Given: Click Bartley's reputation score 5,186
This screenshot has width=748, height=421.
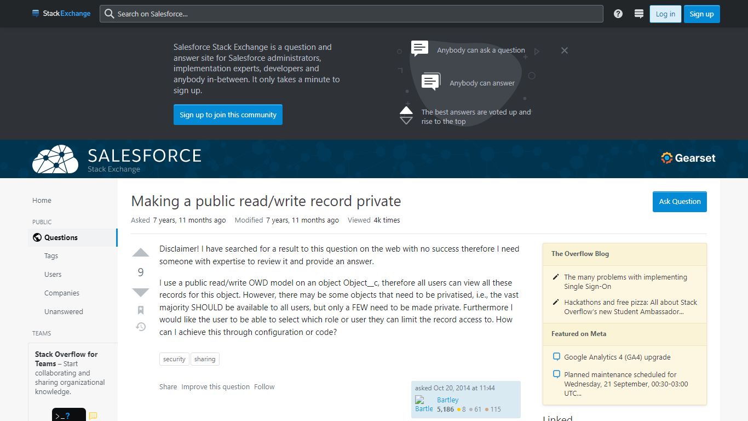Looking at the screenshot, I should point(445,409).
